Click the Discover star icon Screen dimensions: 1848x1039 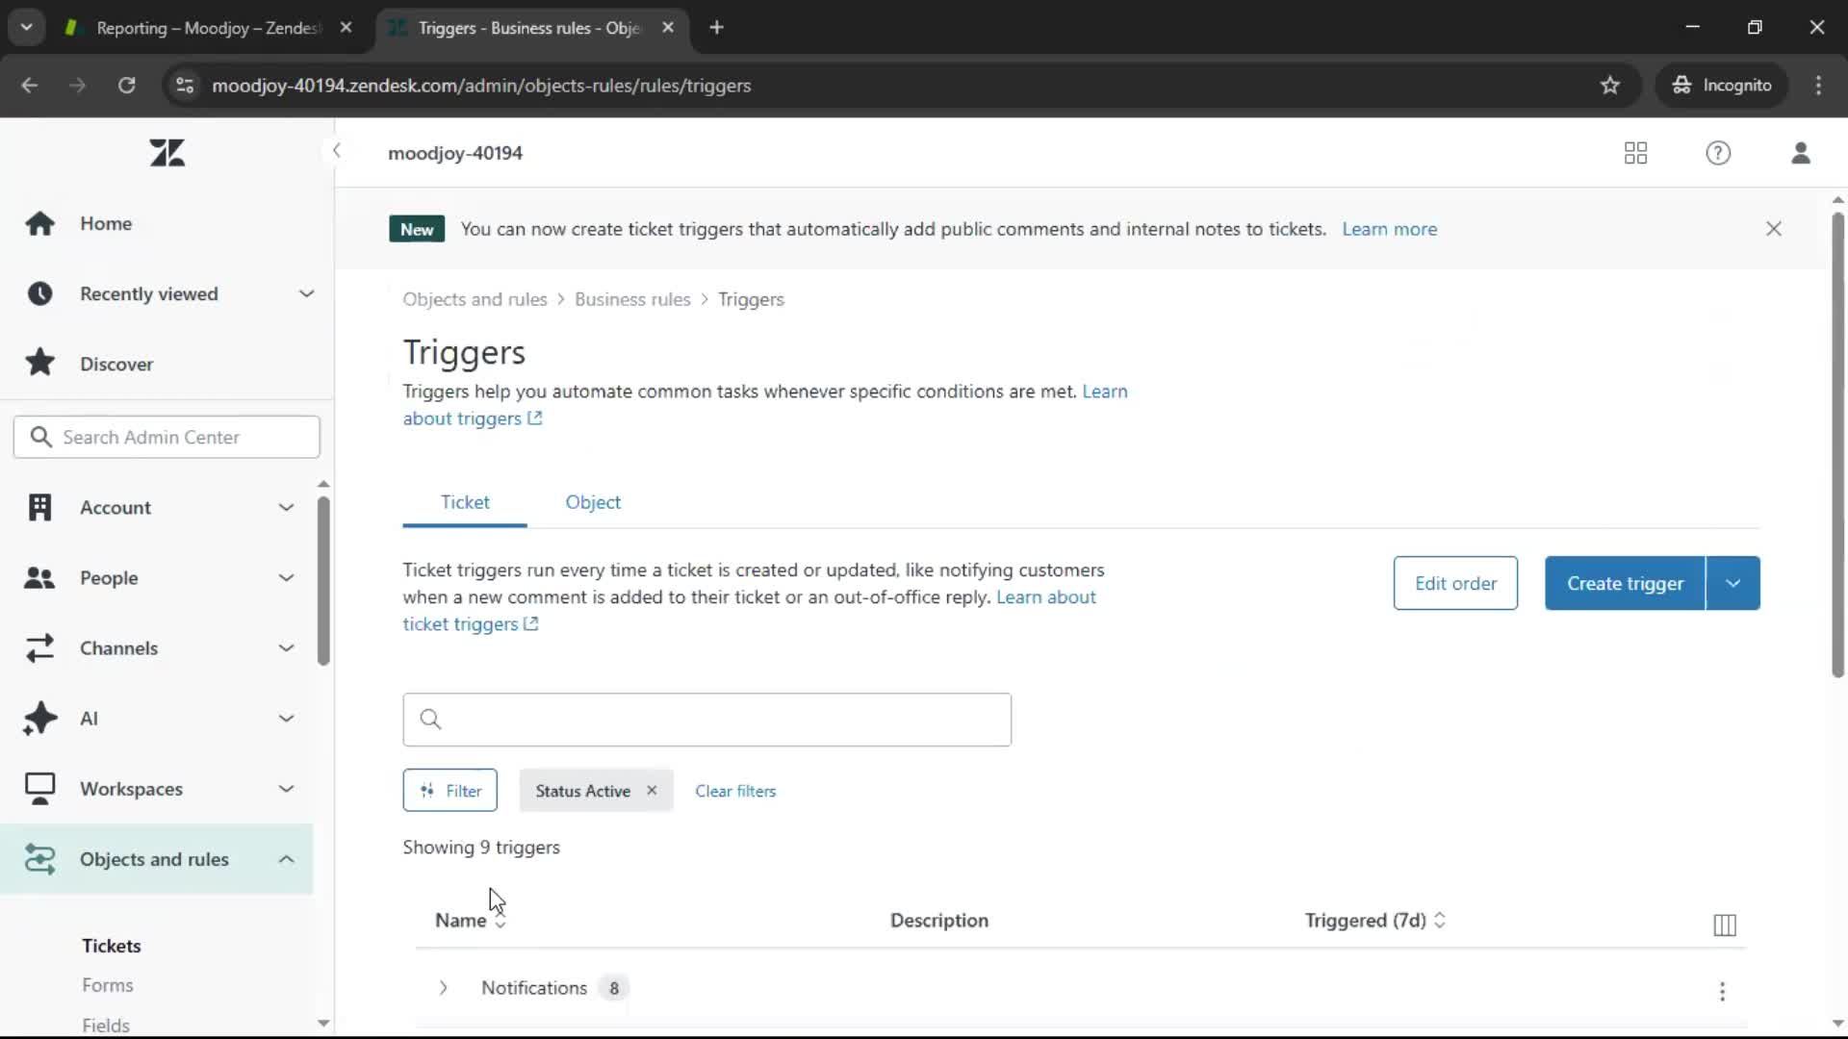pyautogui.click(x=39, y=364)
